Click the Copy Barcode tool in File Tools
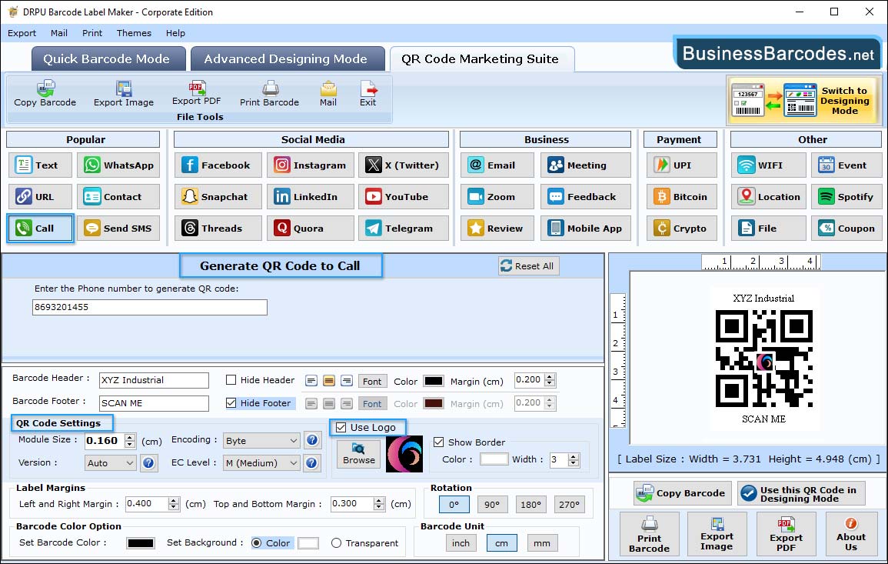Screen dimensions: 888x564 (45, 94)
